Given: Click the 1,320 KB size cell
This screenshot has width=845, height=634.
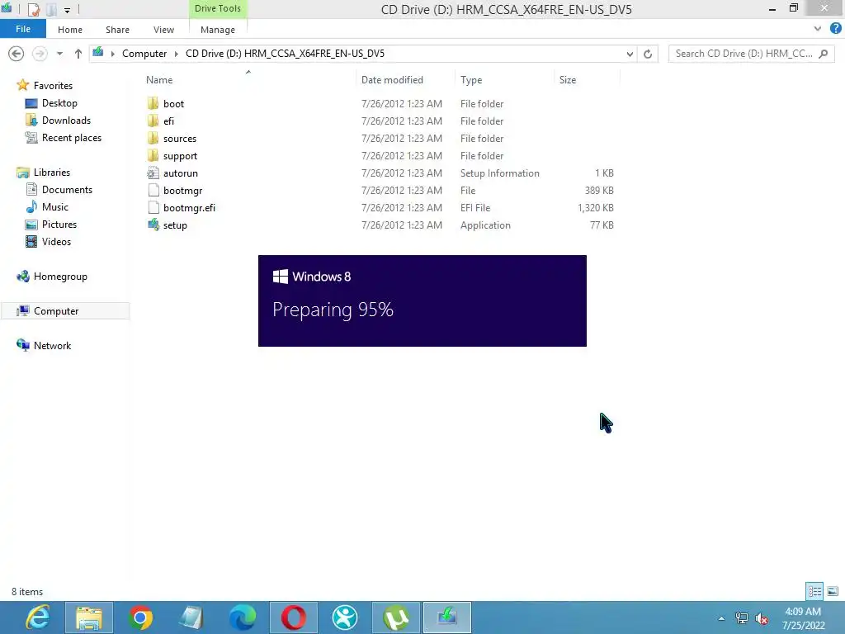Looking at the screenshot, I should click(x=596, y=207).
